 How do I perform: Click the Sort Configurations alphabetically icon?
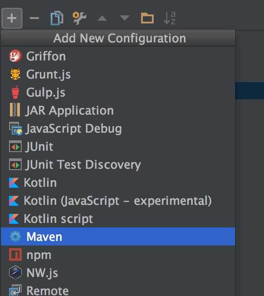[170, 18]
